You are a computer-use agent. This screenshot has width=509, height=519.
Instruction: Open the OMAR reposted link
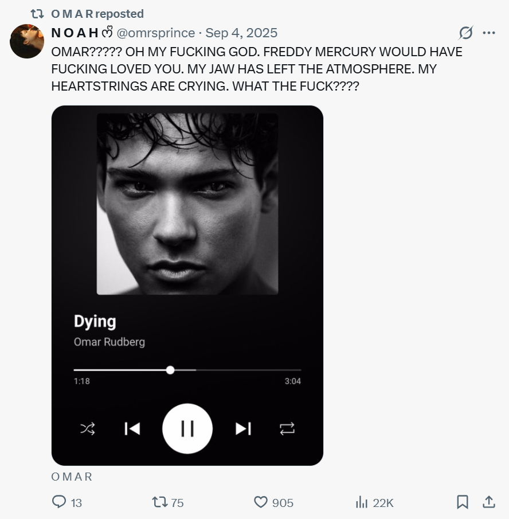(x=97, y=14)
